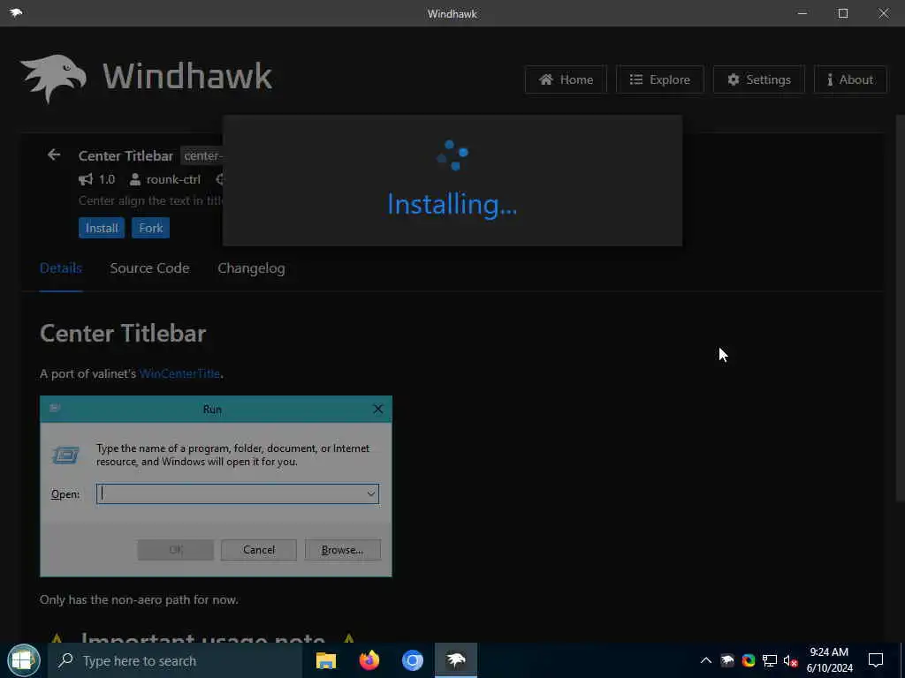Click the muted volume tray icon
Screen dimensions: 905x678
coord(790,660)
